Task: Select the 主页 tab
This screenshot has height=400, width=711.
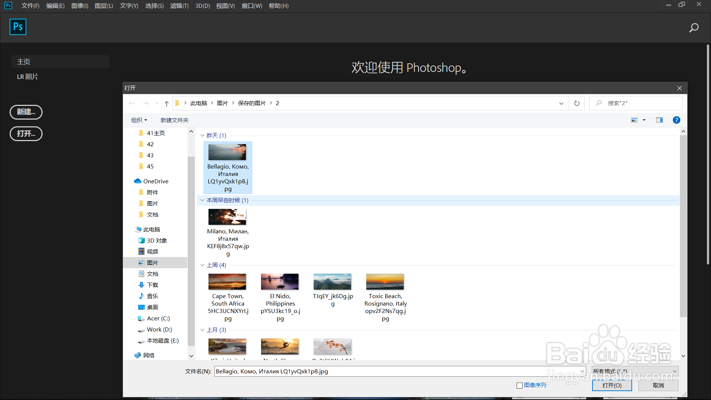Action: (x=60, y=61)
